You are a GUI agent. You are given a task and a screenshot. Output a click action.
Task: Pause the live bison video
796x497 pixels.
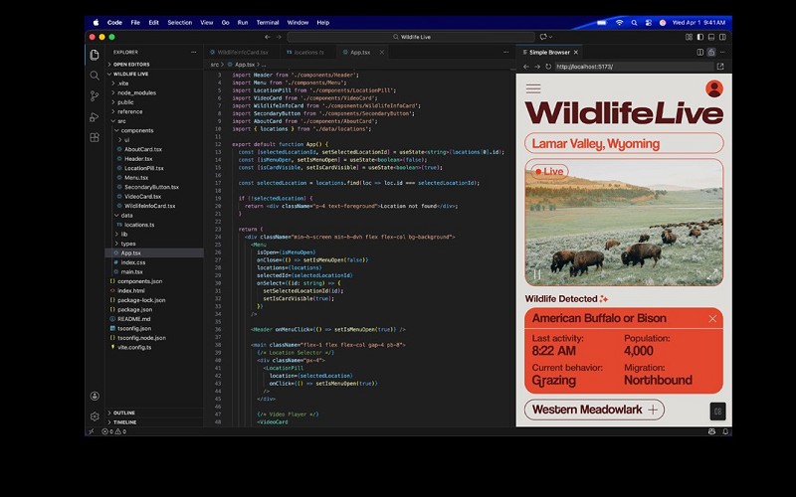click(536, 275)
